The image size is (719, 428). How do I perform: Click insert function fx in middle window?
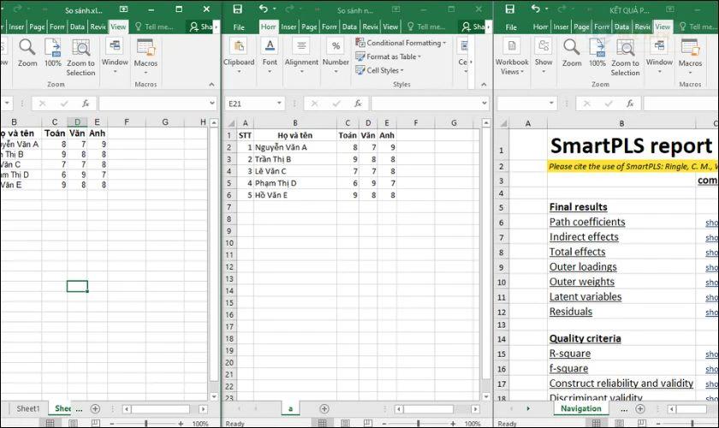[x=358, y=104]
